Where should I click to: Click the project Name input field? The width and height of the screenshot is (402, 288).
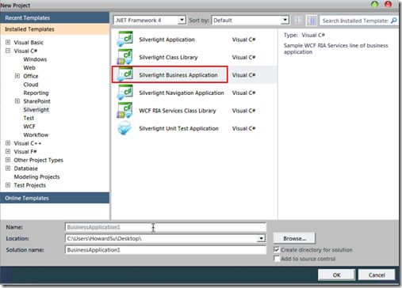click(166, 227)
